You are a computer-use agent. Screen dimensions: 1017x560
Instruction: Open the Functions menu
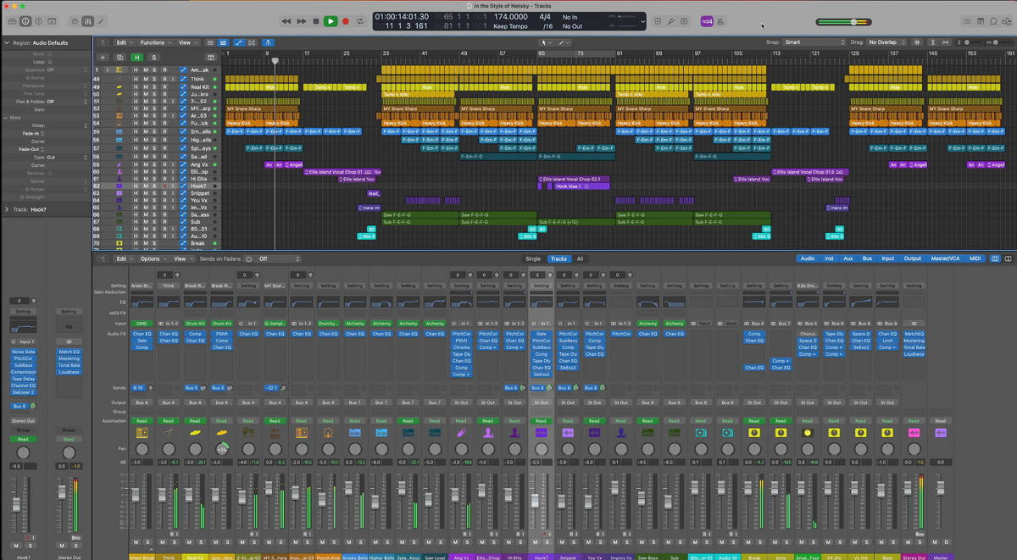click(x=155, y=42)
